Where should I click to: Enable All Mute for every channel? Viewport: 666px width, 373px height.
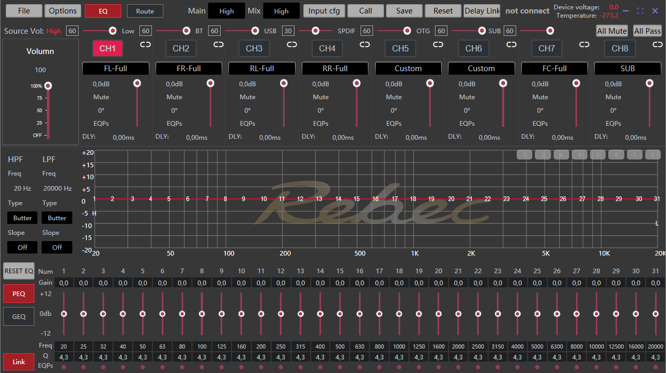tap(611, 31)
